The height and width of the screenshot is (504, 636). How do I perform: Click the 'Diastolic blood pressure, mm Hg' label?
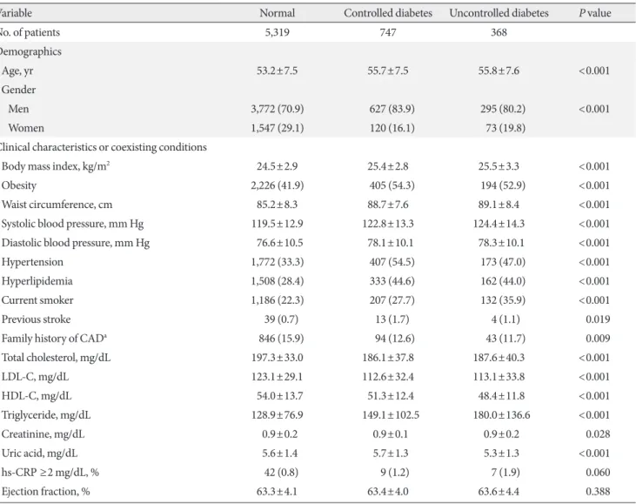pos(76,243)
